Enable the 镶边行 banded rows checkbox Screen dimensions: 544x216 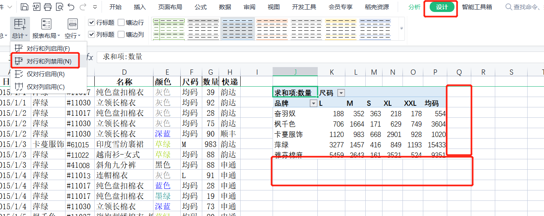[121, 23]
